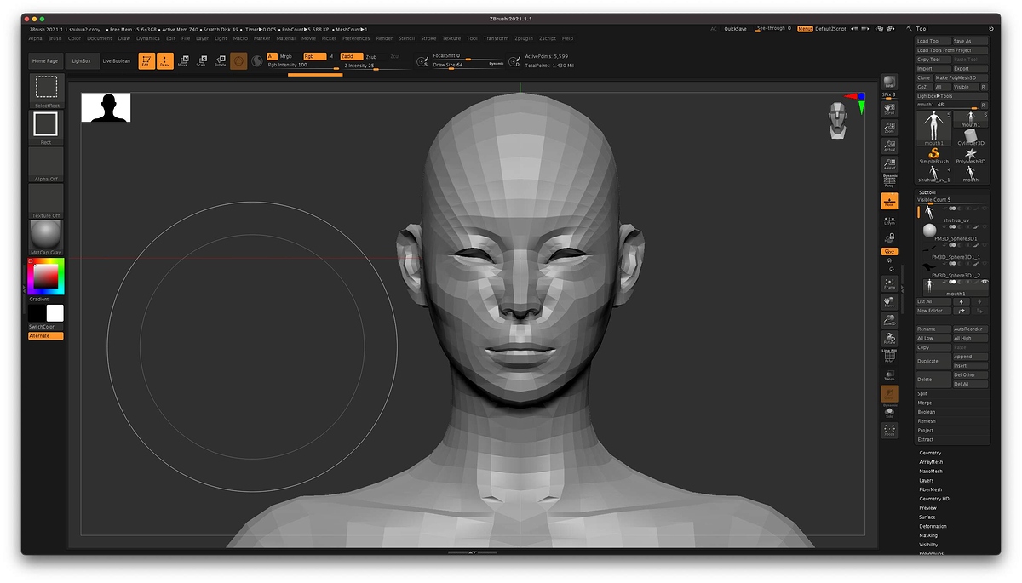Image resolution: width=1022 pixels, height=583 pixels.
Task: Open the Brush menu
Action: tap(55, 38)
